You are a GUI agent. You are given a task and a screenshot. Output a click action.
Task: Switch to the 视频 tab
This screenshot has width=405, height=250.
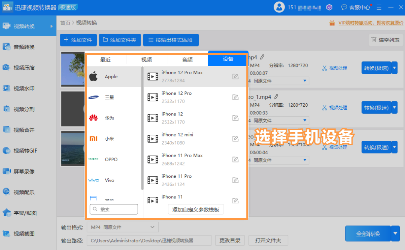click(147, 60)
